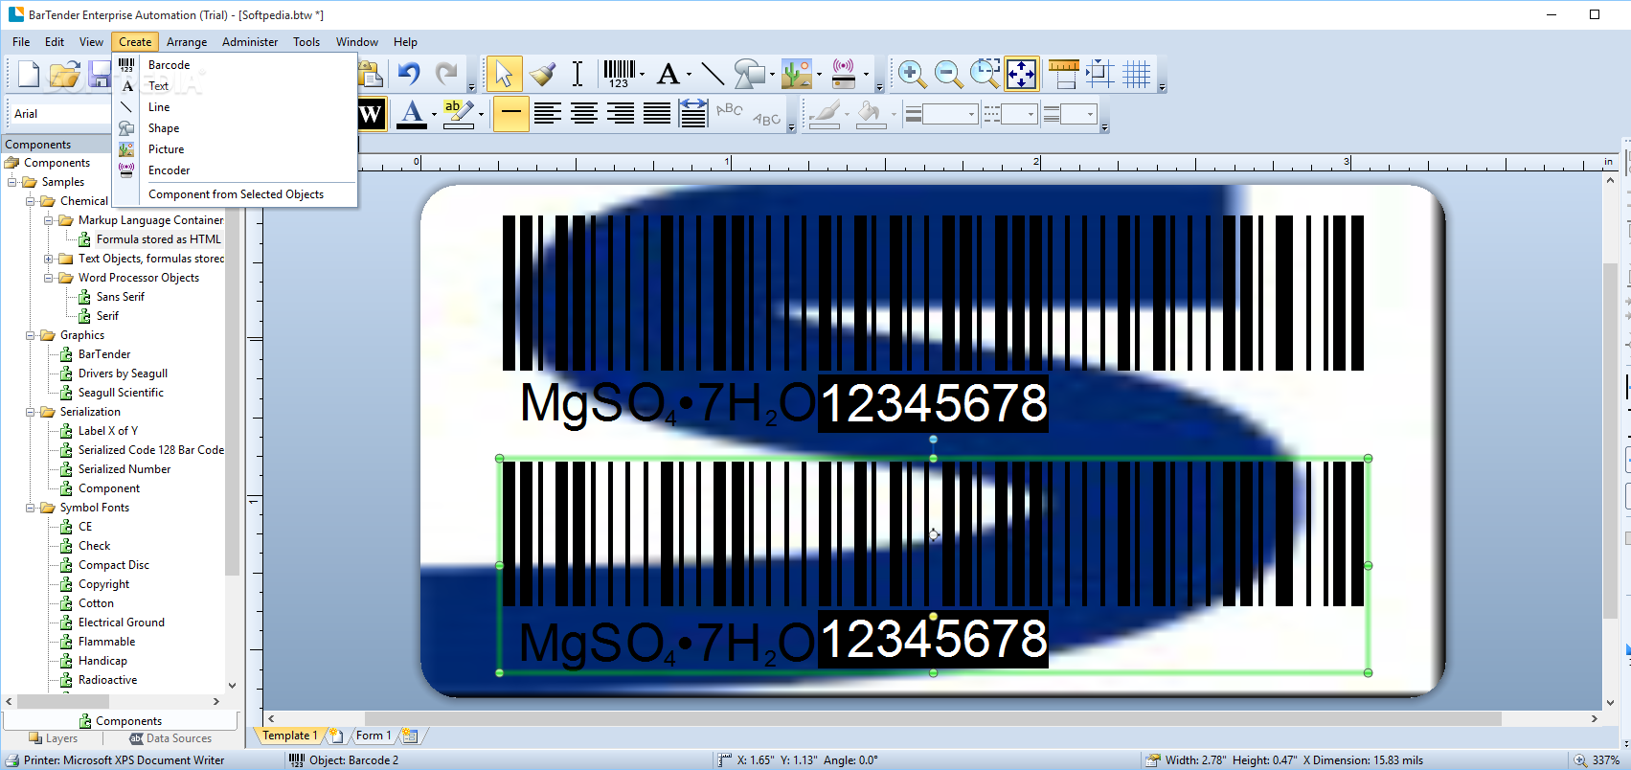Viewport: 1631px width, 770px height.
Task: Toggle the grid display icon
Action: coord(1137,74)
